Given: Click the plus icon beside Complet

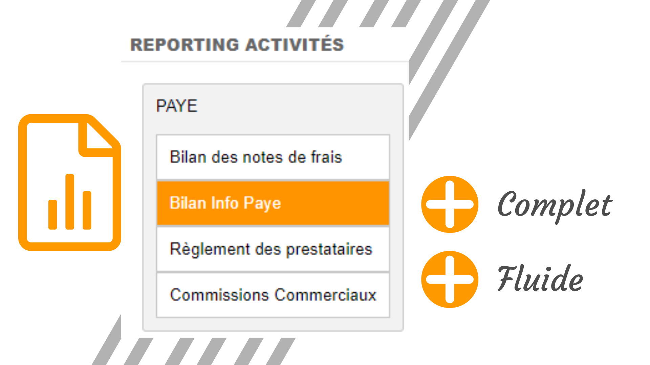Looking at the screenshot, I should tap(450, 204).
